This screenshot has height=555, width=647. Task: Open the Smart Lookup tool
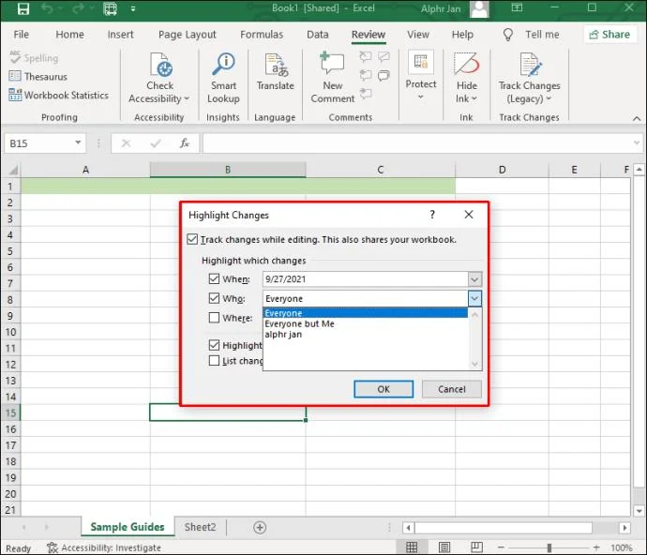click(223, 78)
